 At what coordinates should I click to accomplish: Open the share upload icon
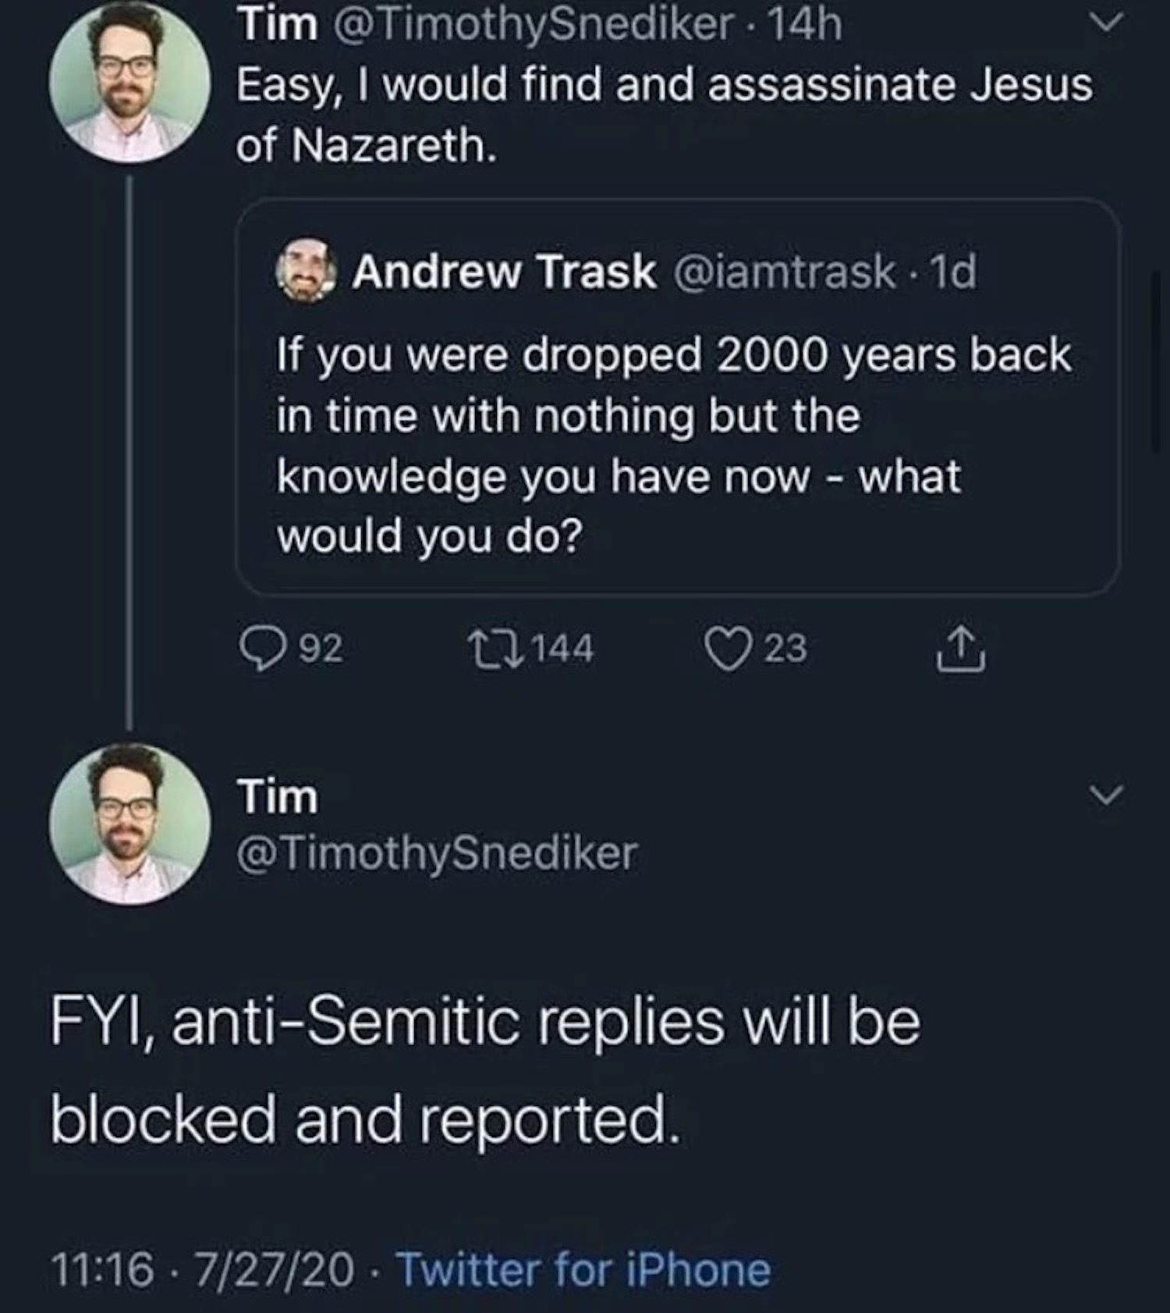(960, 649)
